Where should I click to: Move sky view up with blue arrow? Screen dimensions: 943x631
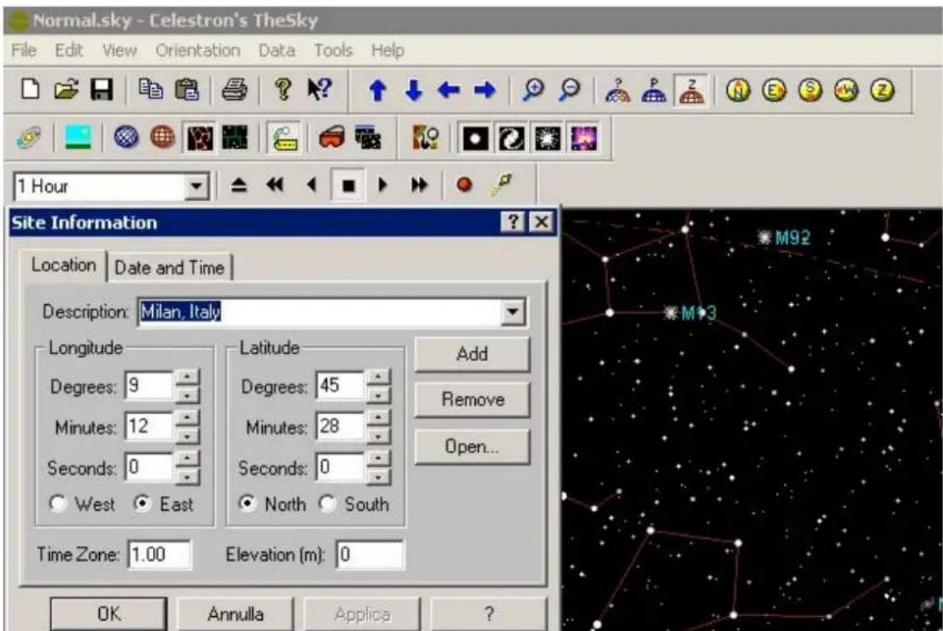378,91
